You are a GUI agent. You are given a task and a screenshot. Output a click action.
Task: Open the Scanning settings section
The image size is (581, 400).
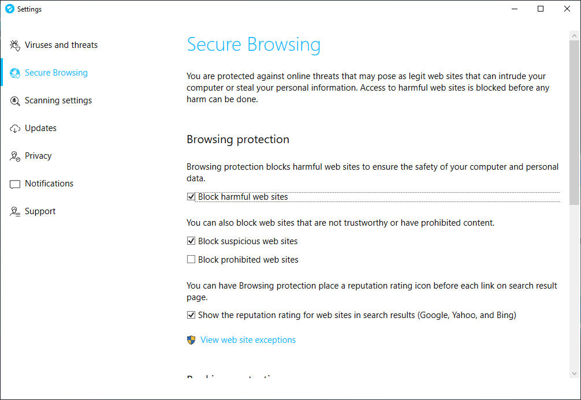[58, 100]
